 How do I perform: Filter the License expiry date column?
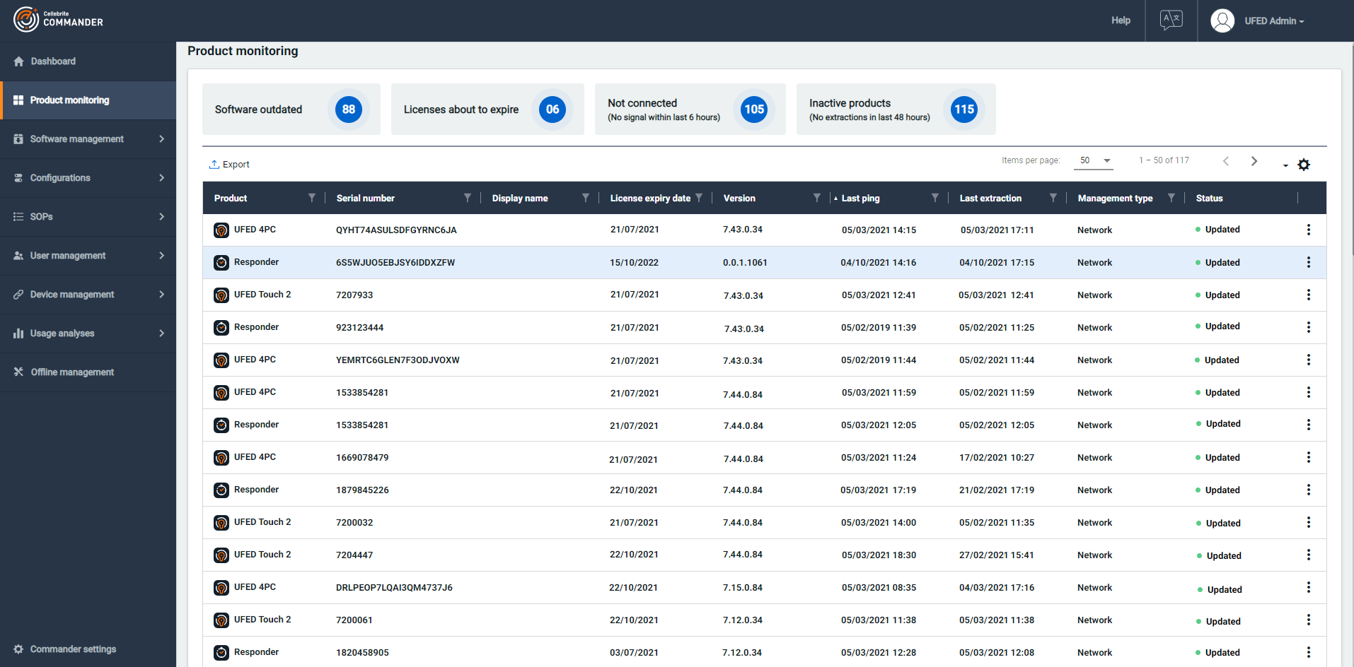(x=699, y=198)
